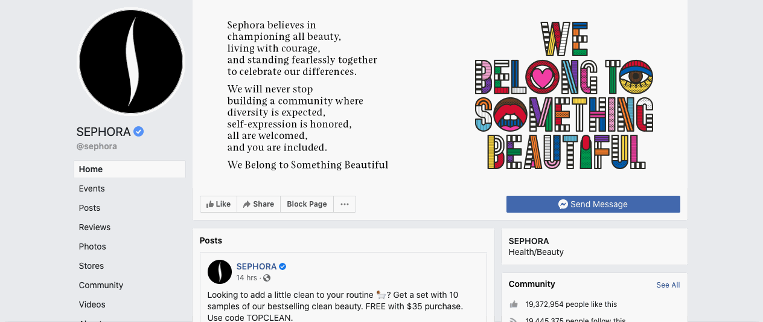Click Block Page button
This screenshot has height=322, width=763.
coord(307,204)
